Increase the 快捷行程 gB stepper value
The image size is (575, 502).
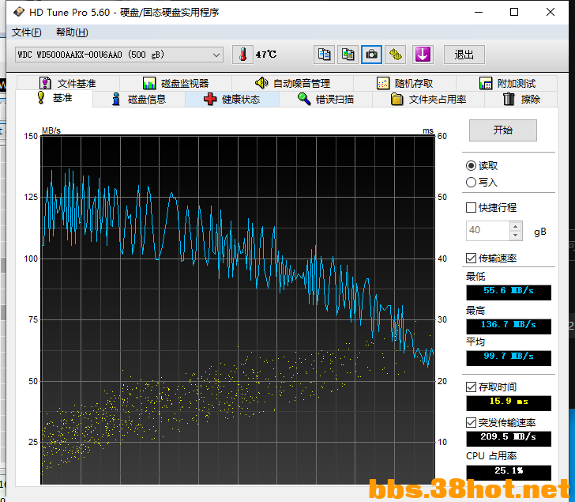coord(515,226)
